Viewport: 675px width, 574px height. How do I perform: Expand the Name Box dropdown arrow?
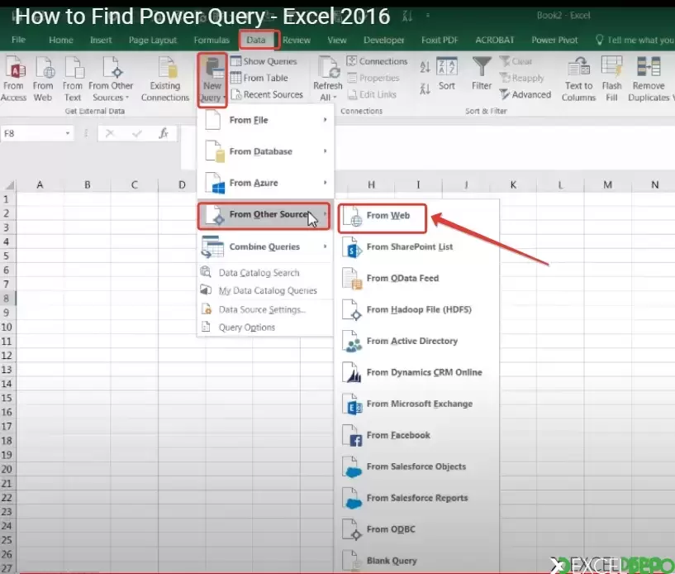click(x=68, y=134)
